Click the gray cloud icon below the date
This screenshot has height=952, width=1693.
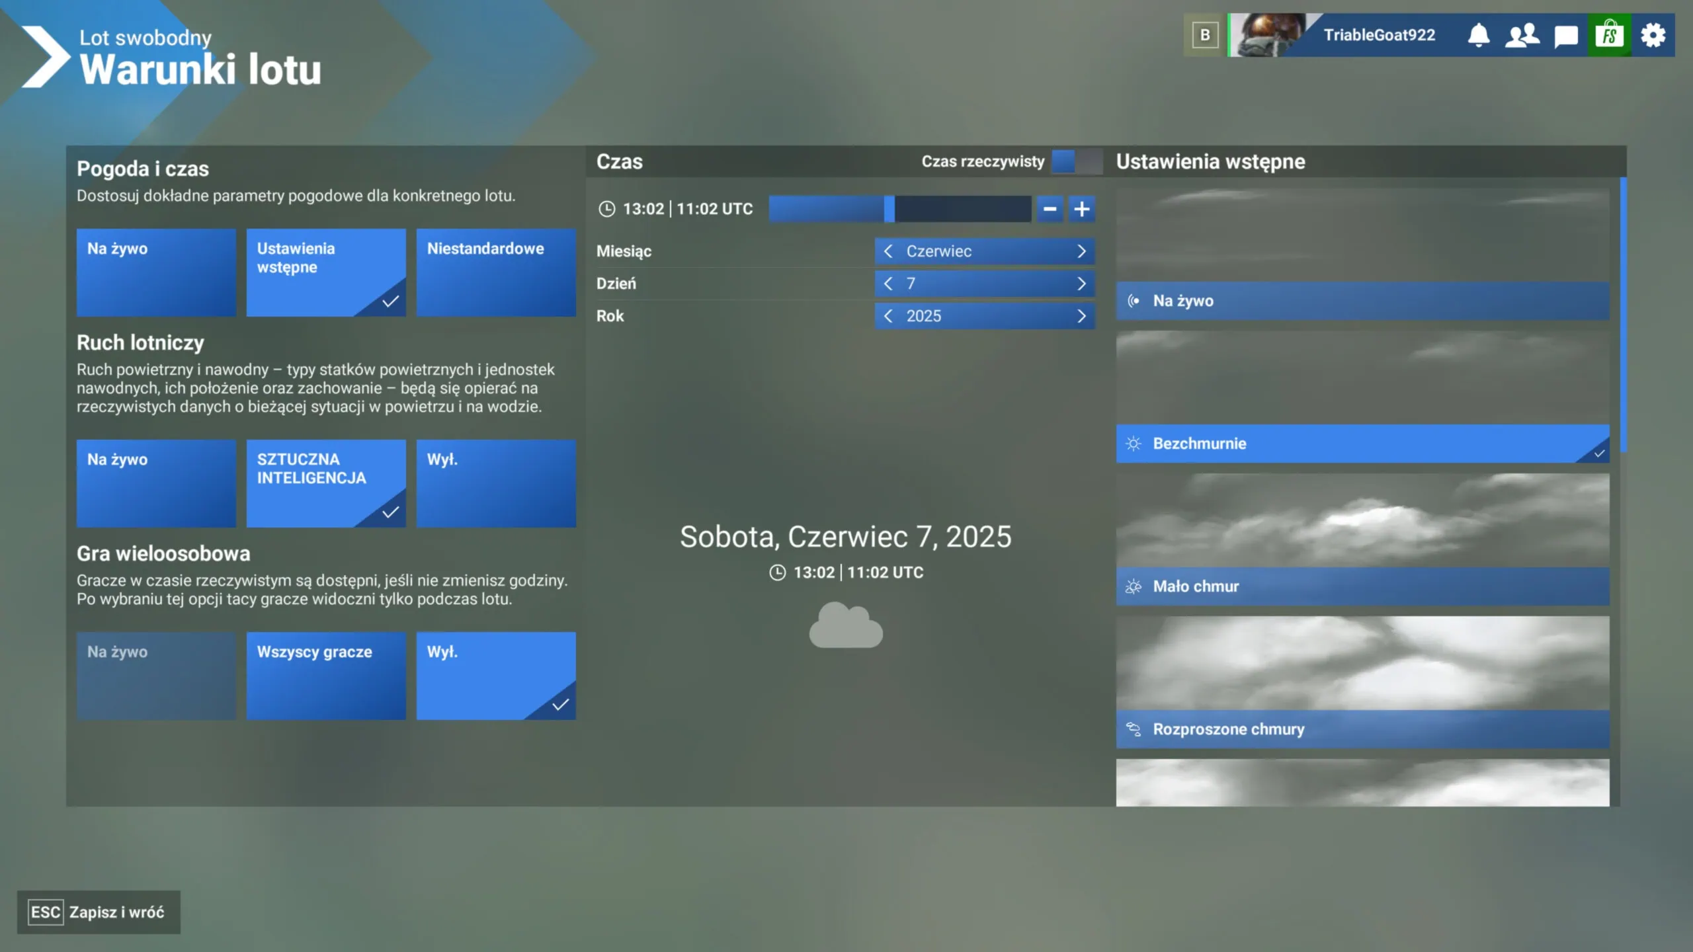click(846, 625)
